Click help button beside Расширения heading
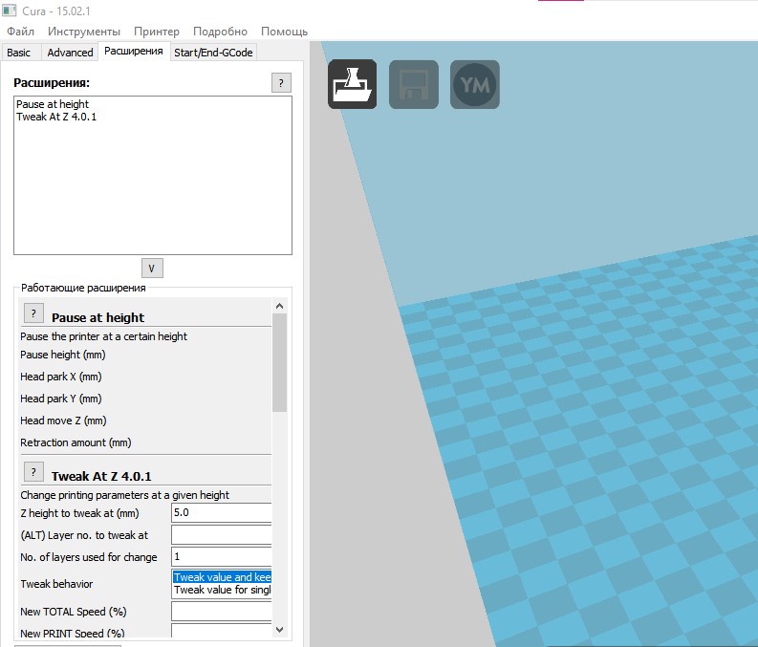The width and height of the screenshot is (758, 647). [281, 83]
